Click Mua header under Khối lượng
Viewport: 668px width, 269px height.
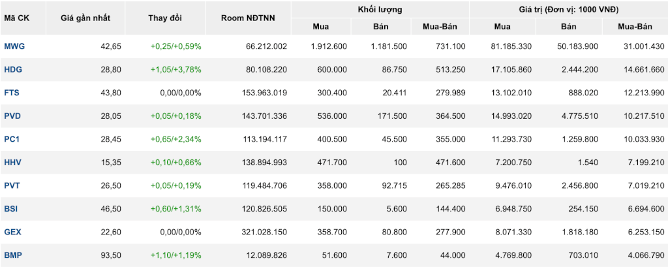(x=321, y=27)
